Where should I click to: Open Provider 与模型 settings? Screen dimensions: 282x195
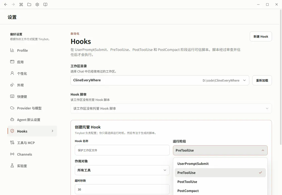(x=32, y=108)
